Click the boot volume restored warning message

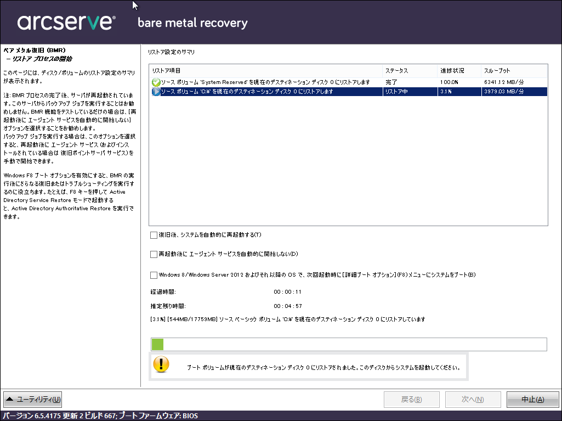coord(323,368)
